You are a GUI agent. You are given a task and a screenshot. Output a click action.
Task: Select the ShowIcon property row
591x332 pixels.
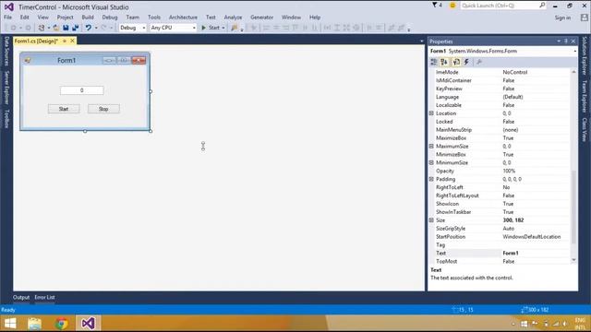coord(502,204)
